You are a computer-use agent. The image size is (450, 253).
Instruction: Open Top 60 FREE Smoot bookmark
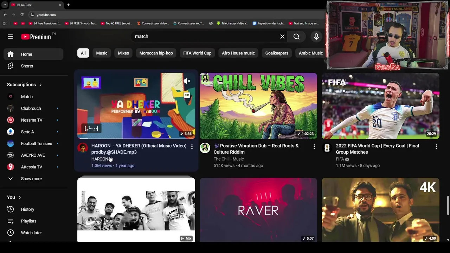pyautogui.click(x=116, y=24)
